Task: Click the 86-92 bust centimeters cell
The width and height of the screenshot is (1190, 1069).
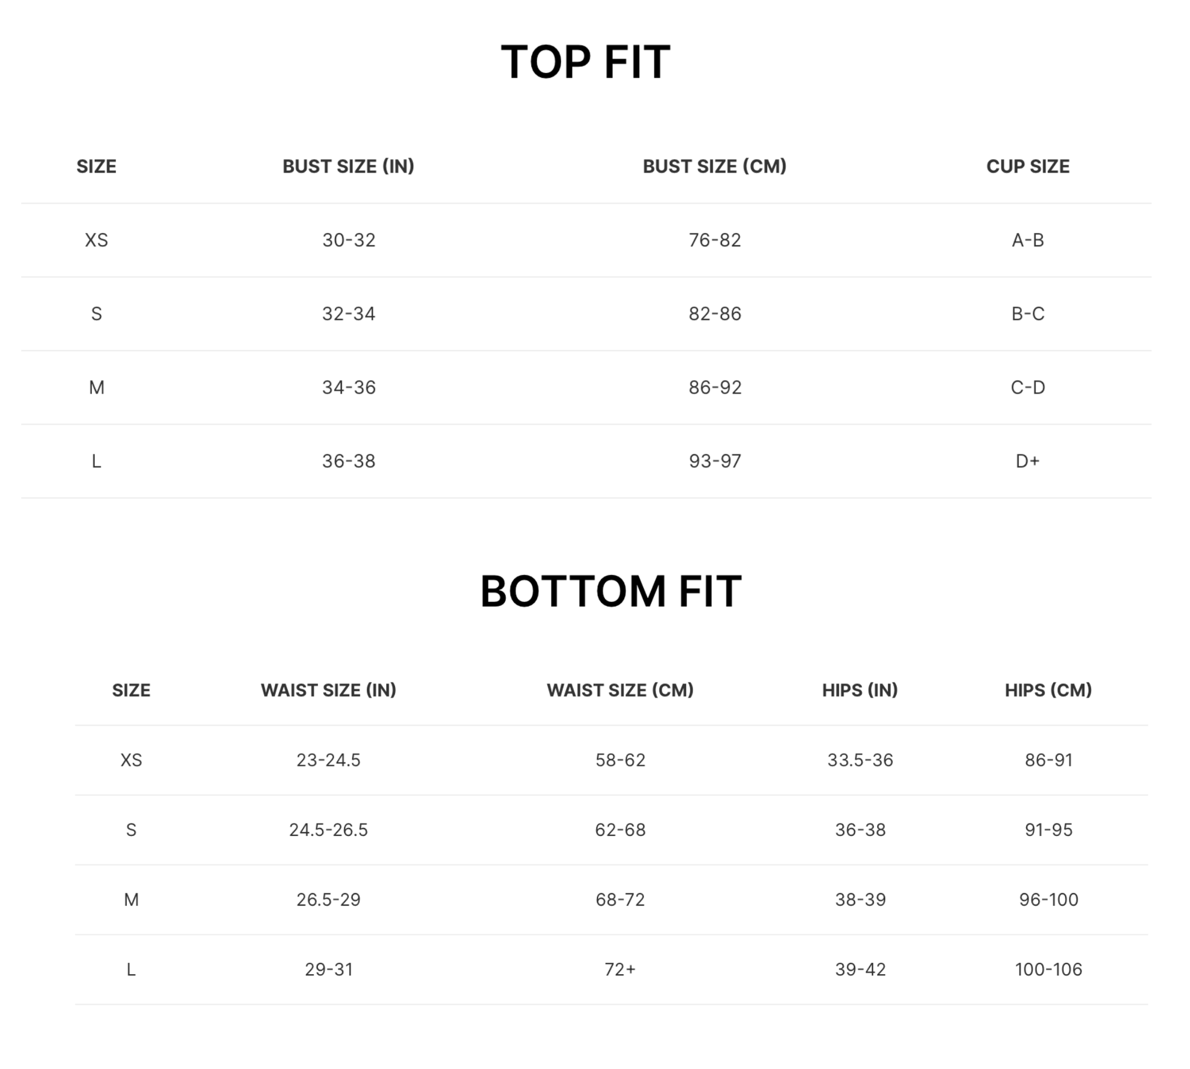Action: (714, 387)
